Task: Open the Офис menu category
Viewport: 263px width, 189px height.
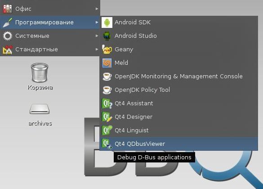Action: click(50, 9)
